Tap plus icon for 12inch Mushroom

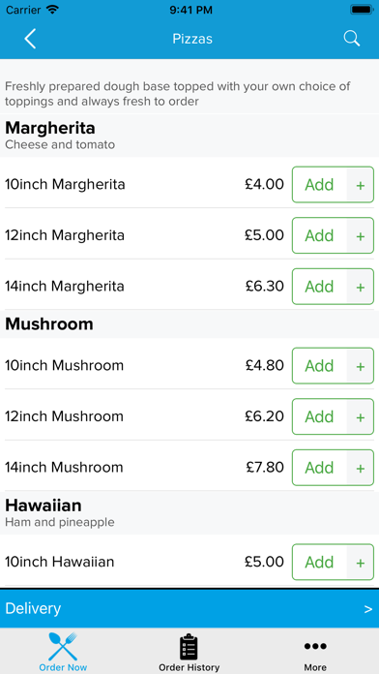pyautogui.click(x=360, y=417)
